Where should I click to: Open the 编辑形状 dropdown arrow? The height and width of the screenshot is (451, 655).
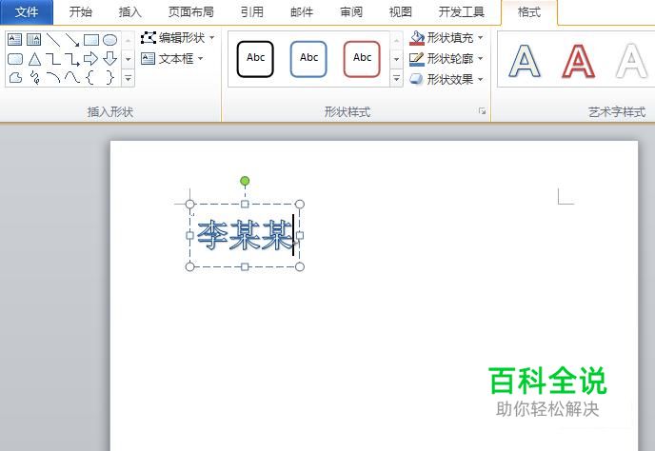point(211,38)
